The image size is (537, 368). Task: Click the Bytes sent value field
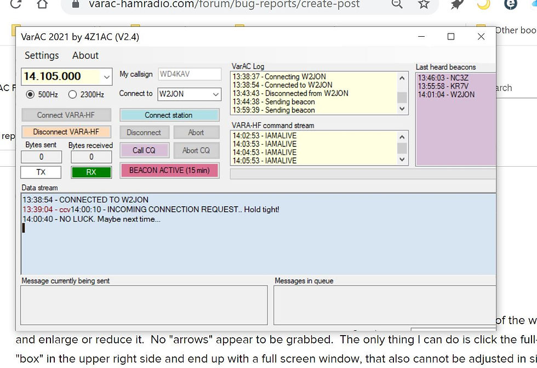[42, 157]
